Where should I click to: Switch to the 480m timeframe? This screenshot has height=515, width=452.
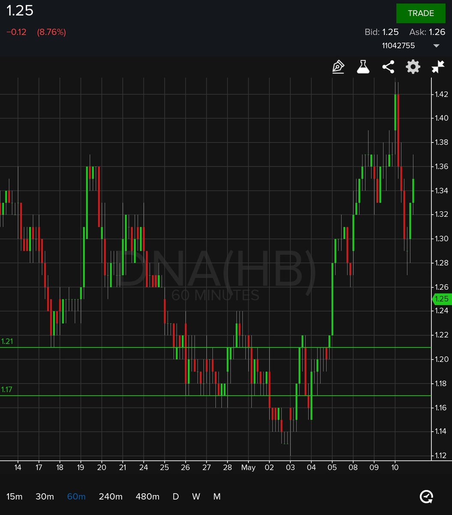(x=147, y=497)
